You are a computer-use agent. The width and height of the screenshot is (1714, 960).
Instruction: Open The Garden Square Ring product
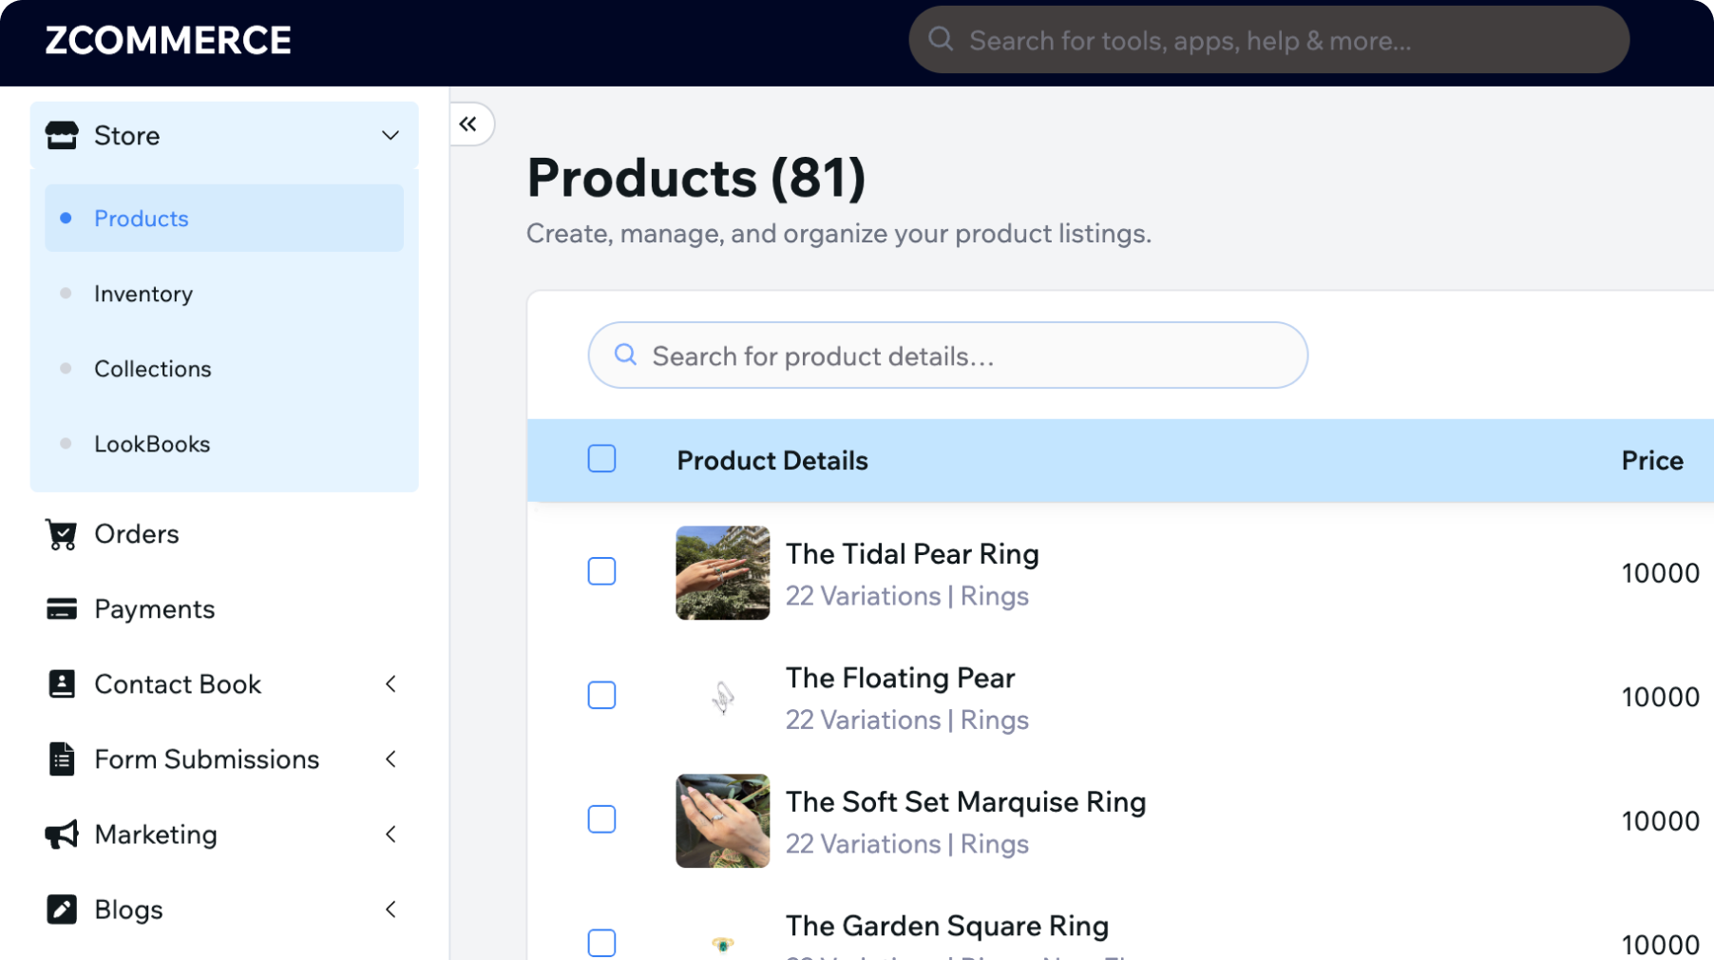(947, 926)
